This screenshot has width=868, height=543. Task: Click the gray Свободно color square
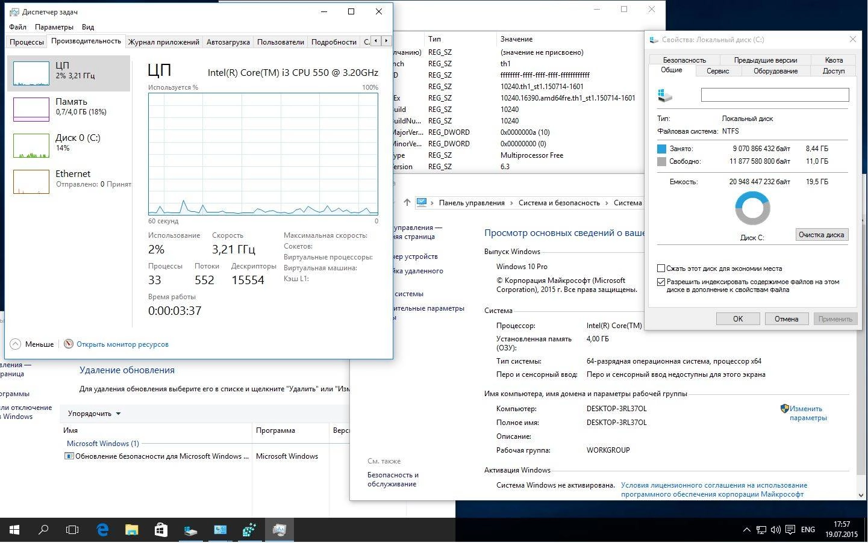661,161
